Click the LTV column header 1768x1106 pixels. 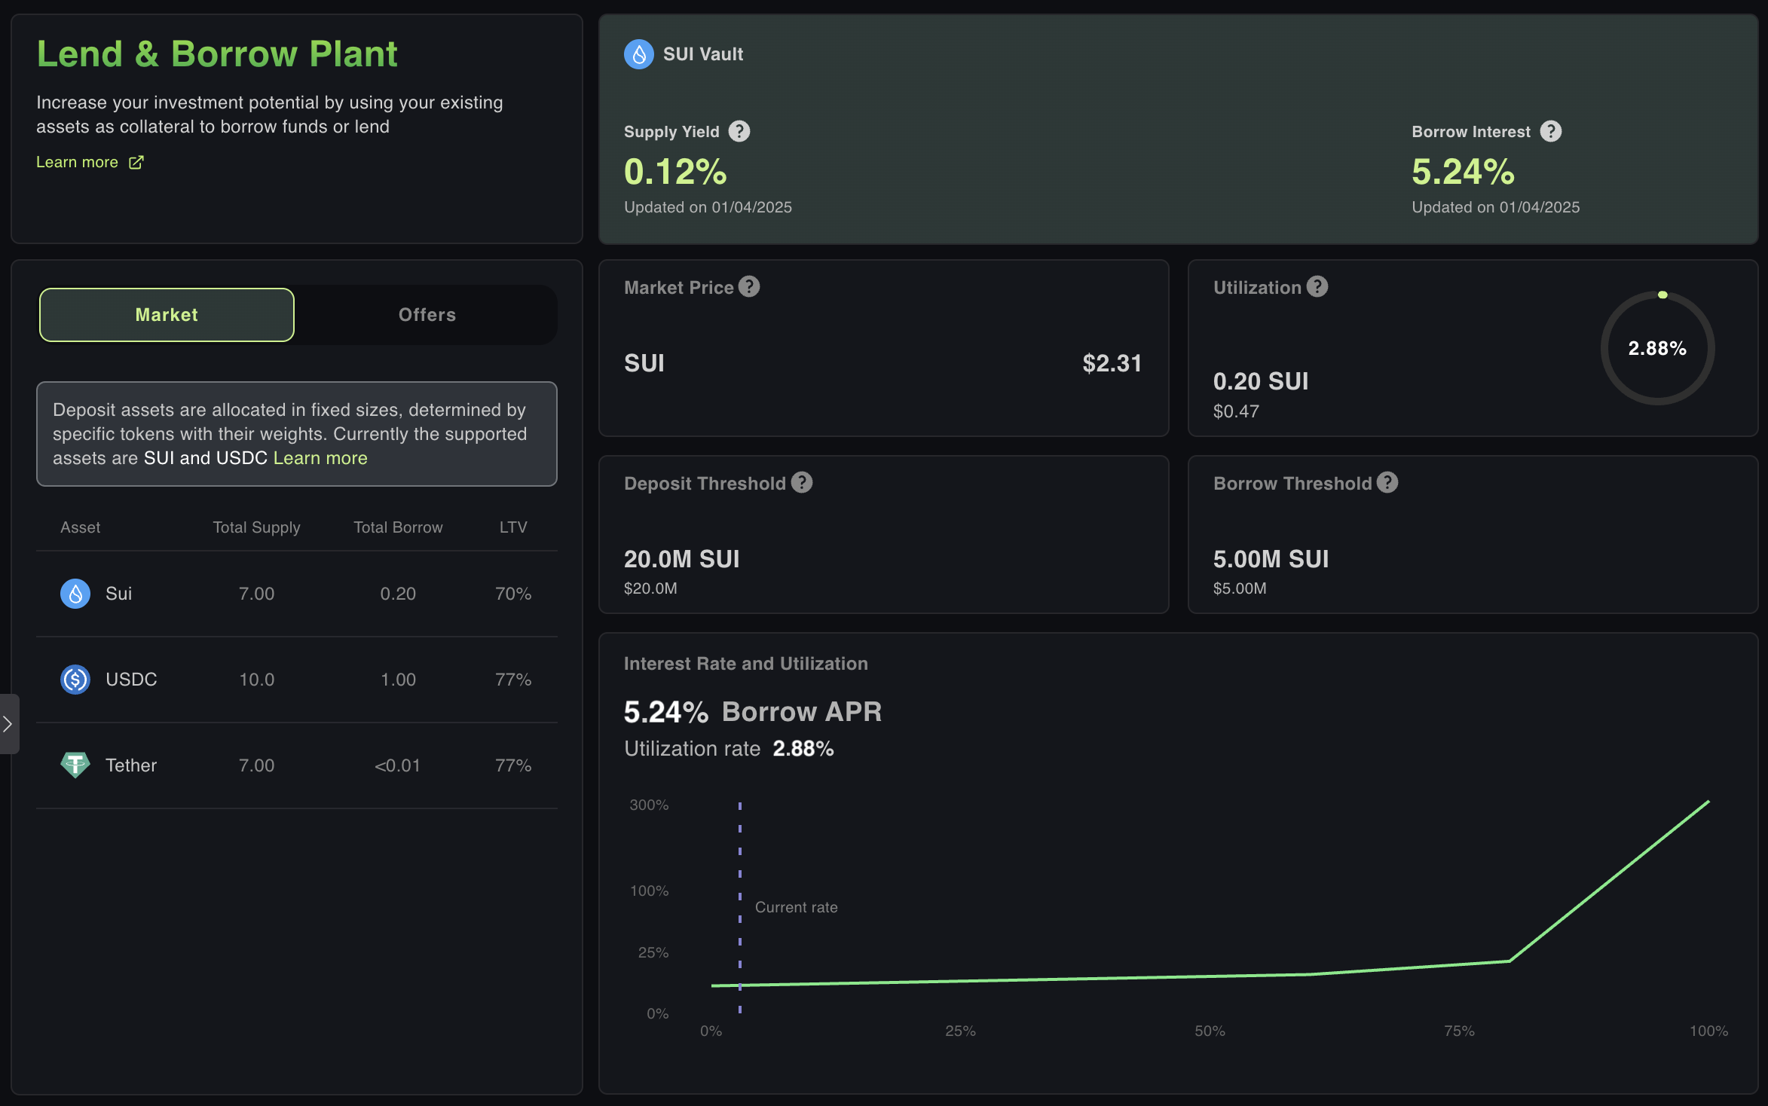(x=513, y=527)
